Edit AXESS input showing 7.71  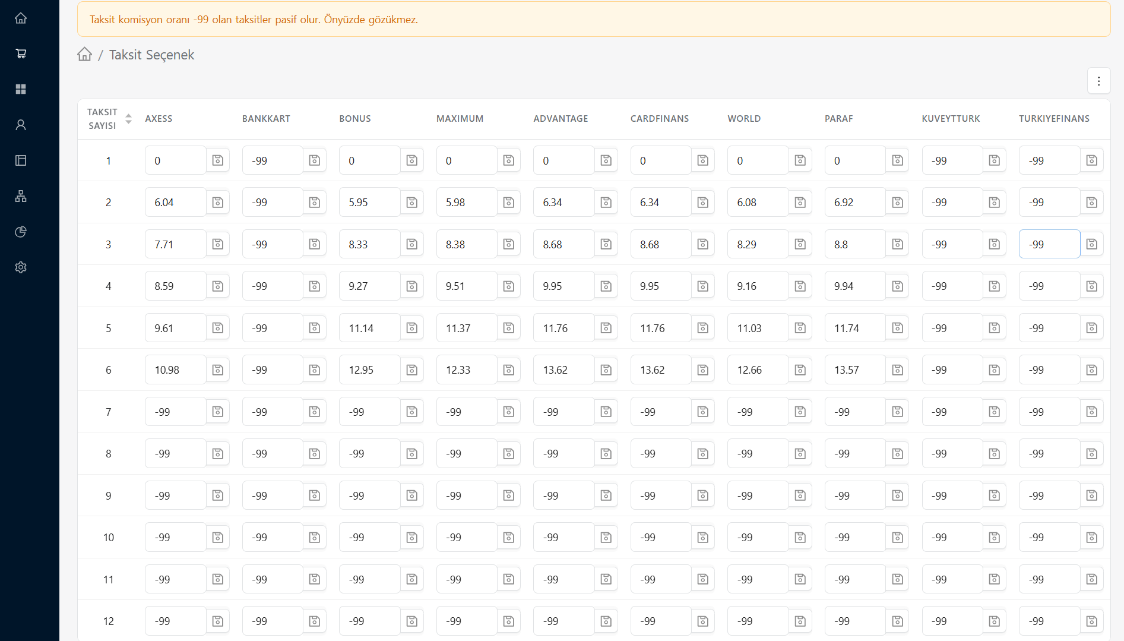click(176, 244)
